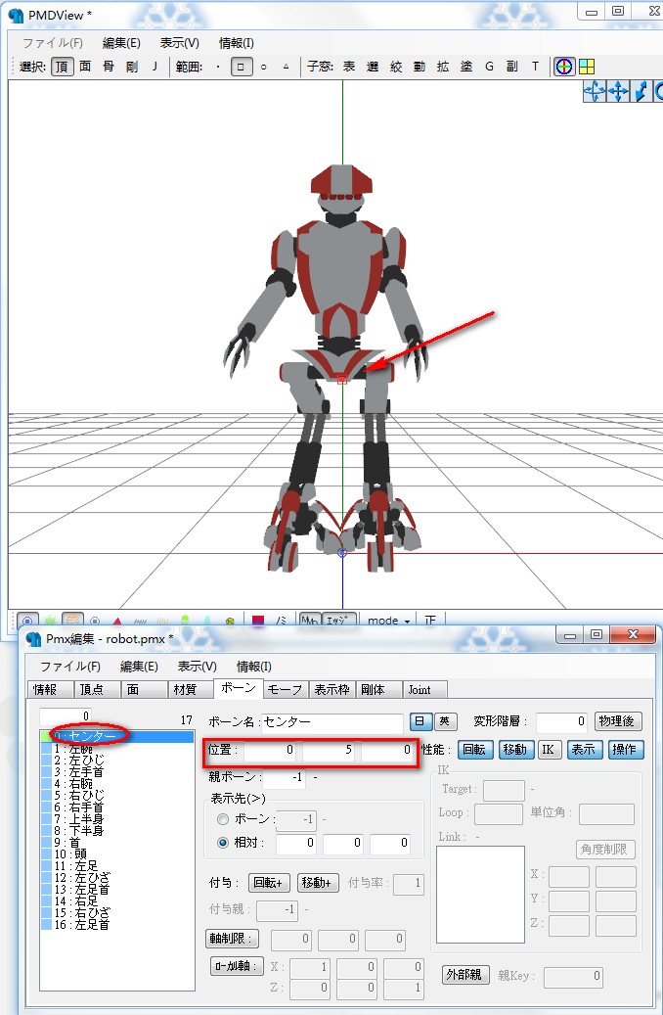Open the PMDView 編集(E) menu

point(121,43)
